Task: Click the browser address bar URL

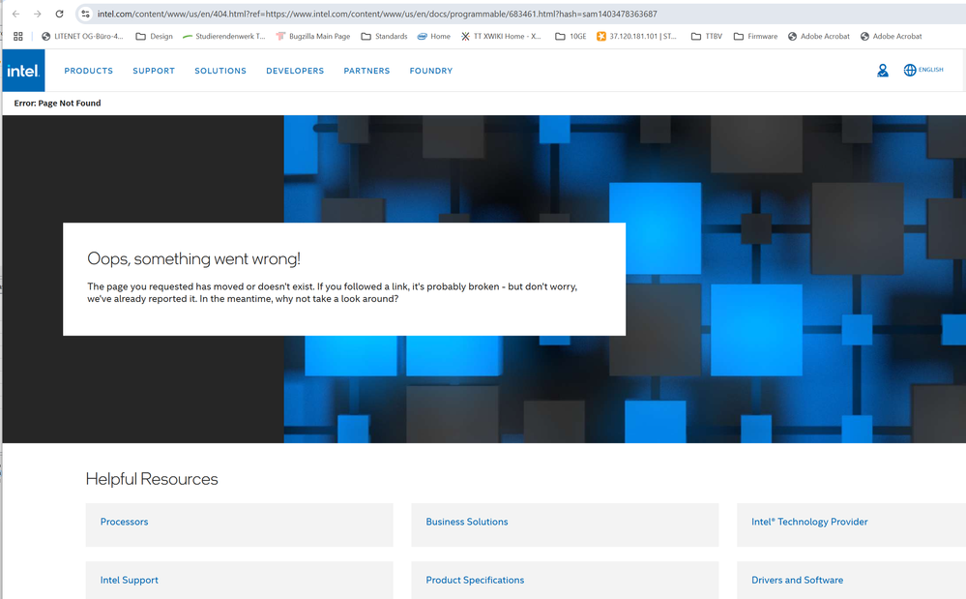Action: pos(377,14)
